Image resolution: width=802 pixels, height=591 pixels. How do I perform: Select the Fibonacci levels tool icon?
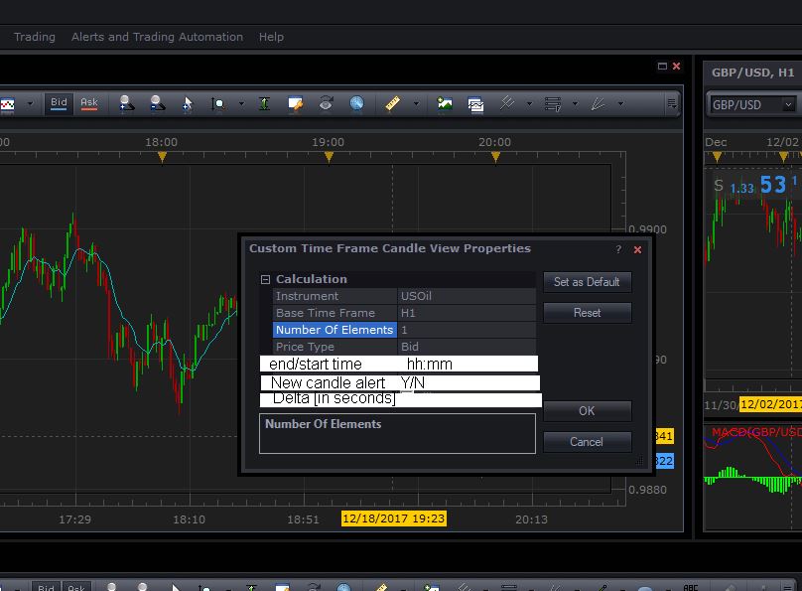553,104
